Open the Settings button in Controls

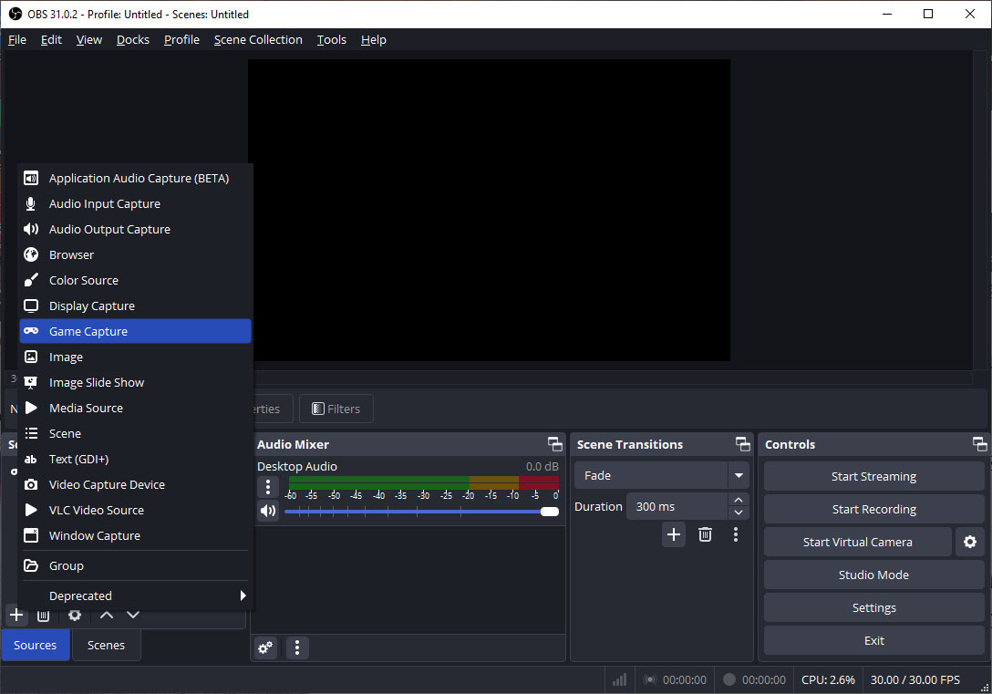873,608
